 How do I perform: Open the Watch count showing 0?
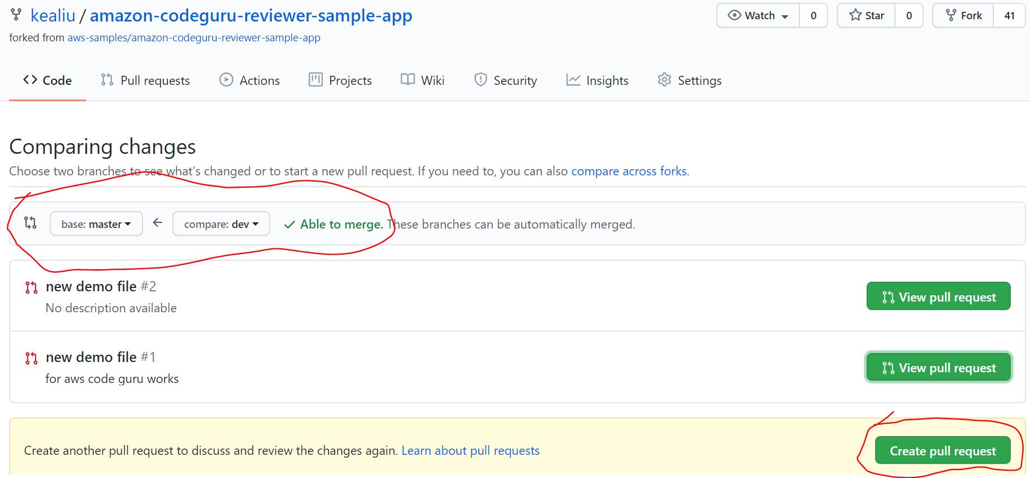tap(813, 15)
